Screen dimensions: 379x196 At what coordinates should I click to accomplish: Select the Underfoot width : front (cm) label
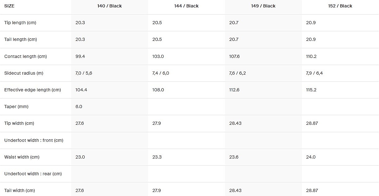point(34,140)
